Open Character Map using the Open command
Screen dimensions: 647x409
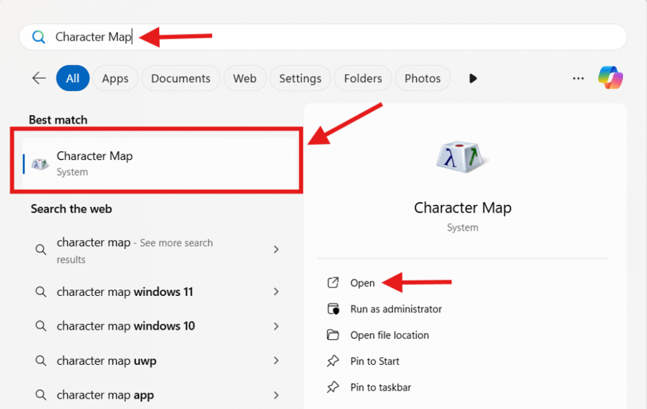coord(361,283)
